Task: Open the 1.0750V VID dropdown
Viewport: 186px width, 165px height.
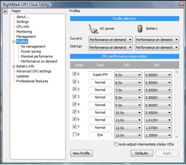Action: click(158, 128)
